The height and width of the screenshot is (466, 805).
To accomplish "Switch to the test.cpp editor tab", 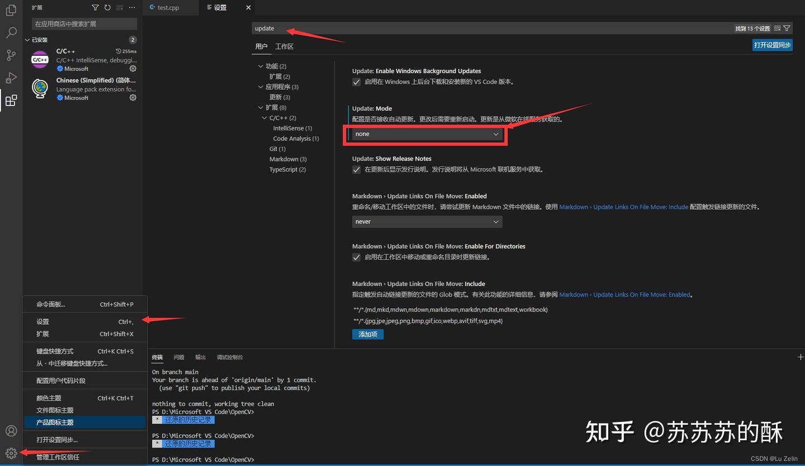I will (x=167, y=7).
